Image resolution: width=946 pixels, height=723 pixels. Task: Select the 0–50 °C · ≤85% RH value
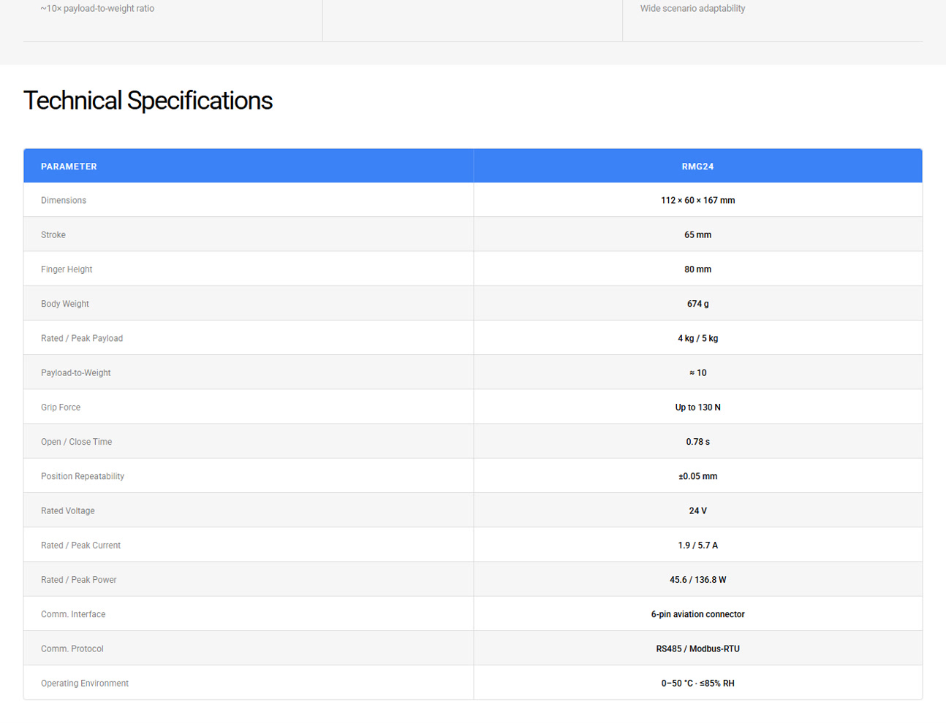coord(697,684)
